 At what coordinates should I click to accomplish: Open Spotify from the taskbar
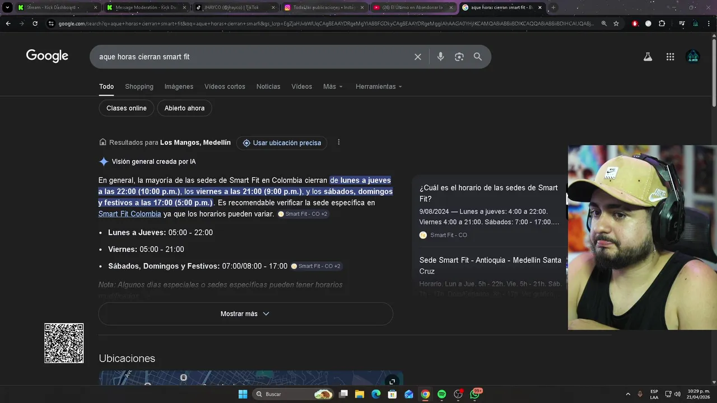(441, 394)
